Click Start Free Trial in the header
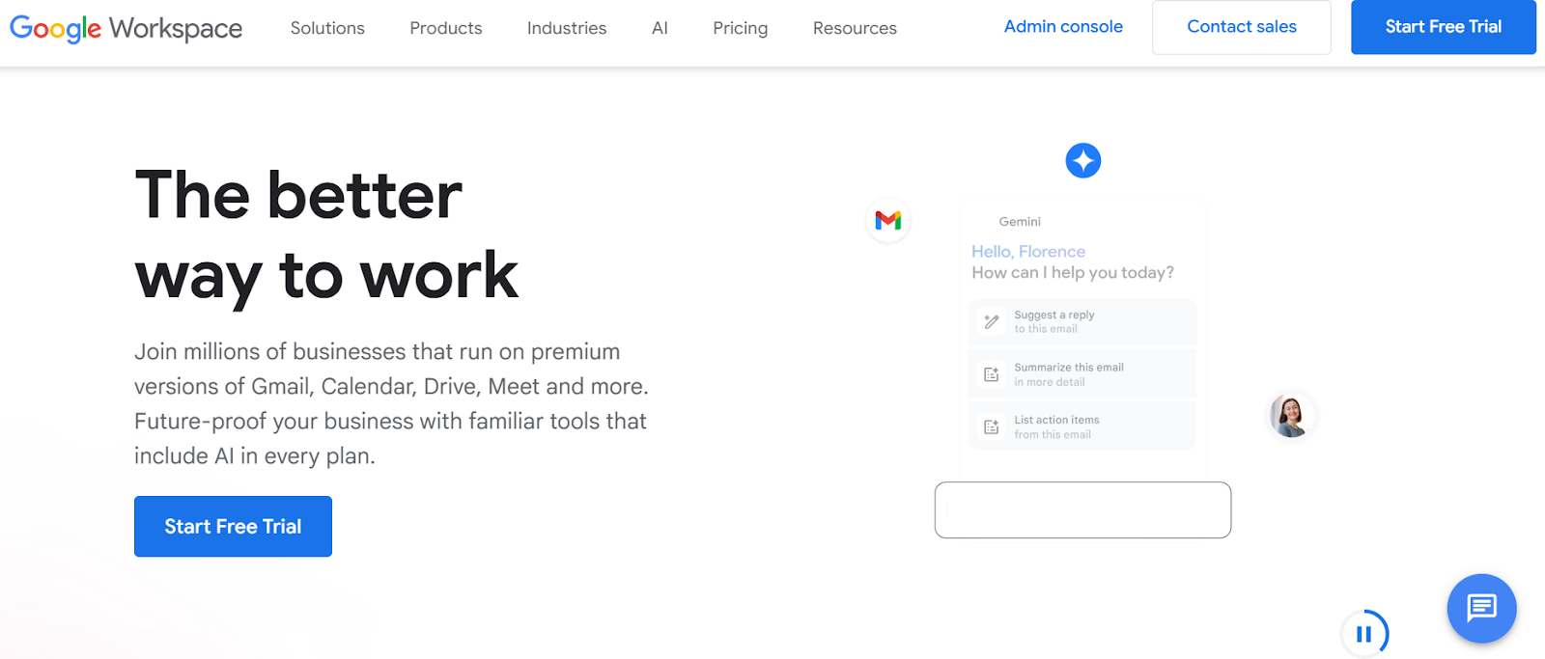1545x659 pixels. coord(1444,27)
